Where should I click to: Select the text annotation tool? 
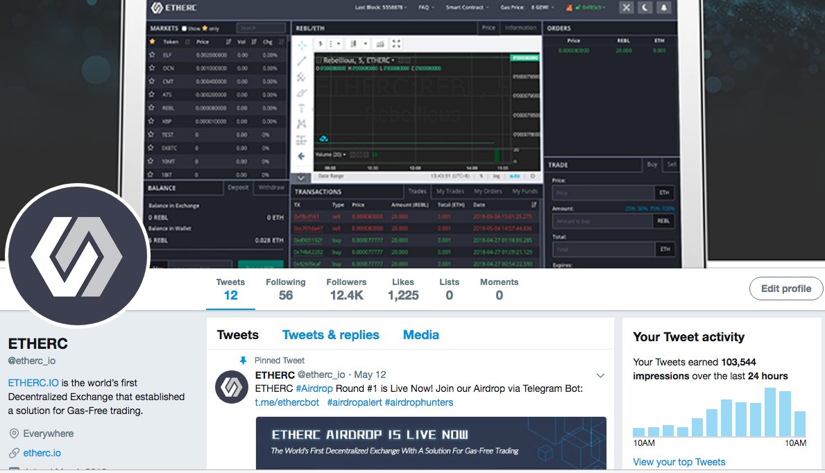pos(302,108)
